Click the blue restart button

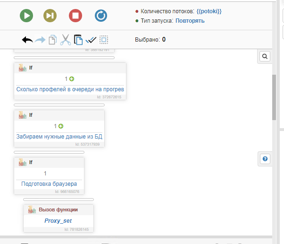[101, 16]
